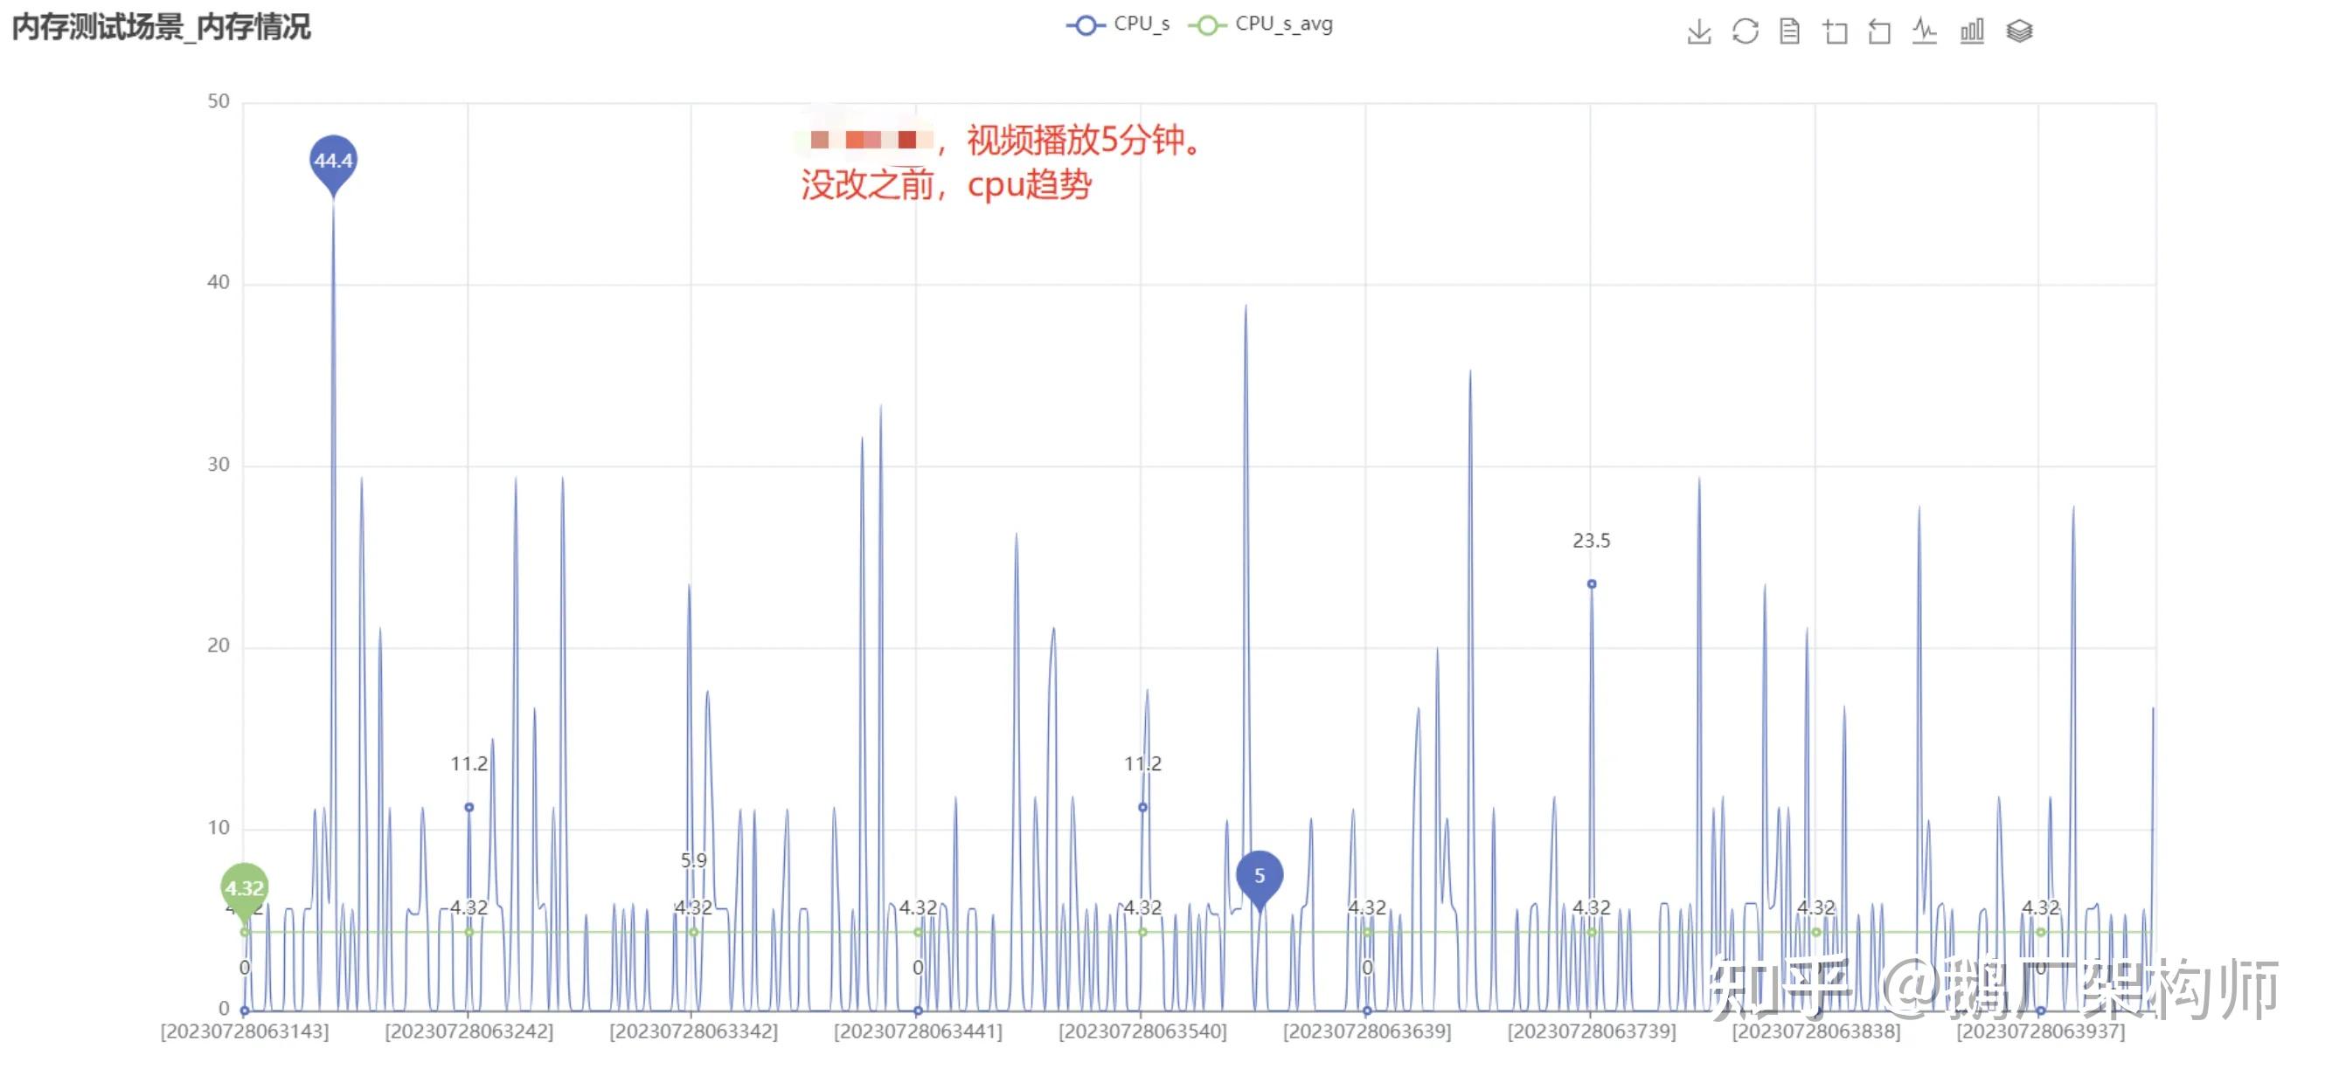Switch to bar chart type icon
Screen dimensions: 2339x1083
pyautogui.click(x=1971, y=31)
